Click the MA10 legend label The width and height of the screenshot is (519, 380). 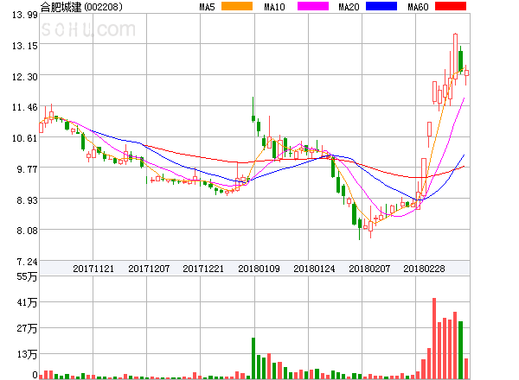coord(275,7)
